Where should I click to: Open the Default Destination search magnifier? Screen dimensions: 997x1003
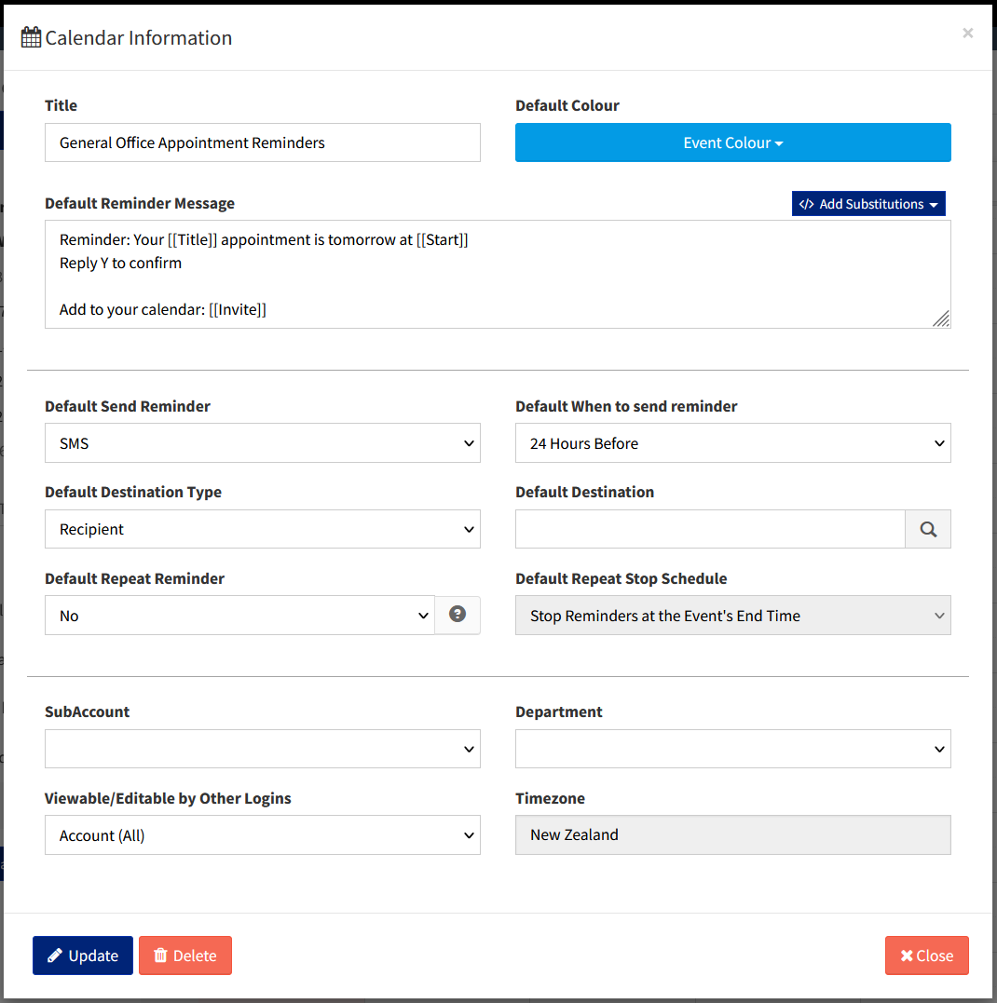[x=927, y=528]
